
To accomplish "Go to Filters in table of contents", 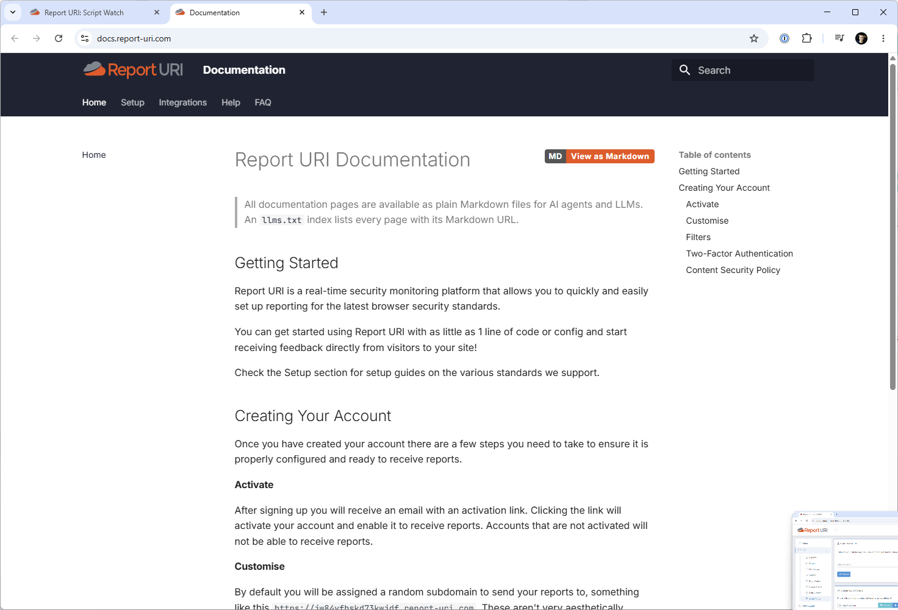I will tap(698, 237).
